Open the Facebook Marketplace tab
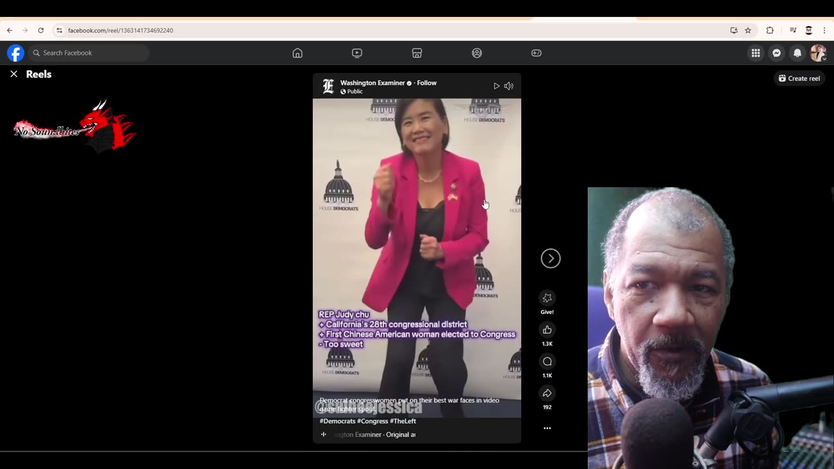The image size is (834, 469). click(x=417, y=53)
